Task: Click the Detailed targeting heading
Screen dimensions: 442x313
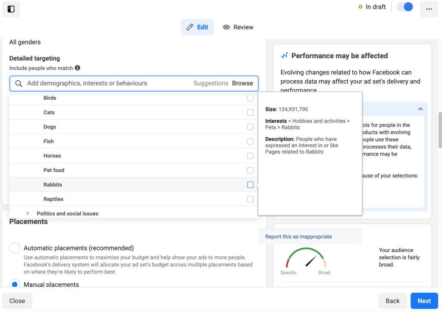Action: [35, 58]
